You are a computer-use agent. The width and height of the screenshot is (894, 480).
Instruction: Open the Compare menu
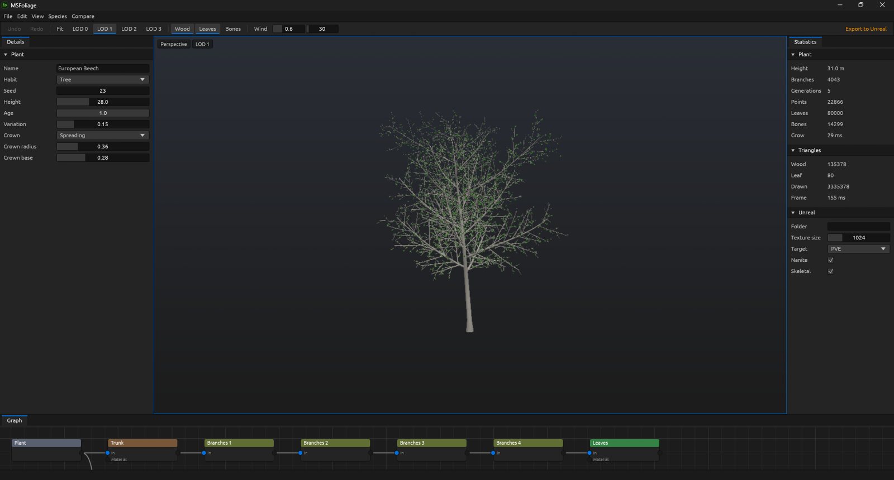coord(83,16)
